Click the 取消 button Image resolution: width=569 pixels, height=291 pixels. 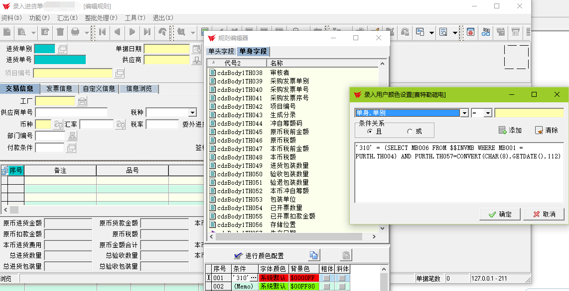[544, 214]
